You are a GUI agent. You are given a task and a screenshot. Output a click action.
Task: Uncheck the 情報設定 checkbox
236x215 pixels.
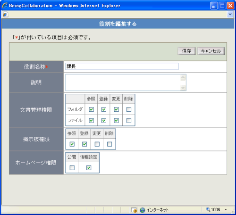[89, 168]
